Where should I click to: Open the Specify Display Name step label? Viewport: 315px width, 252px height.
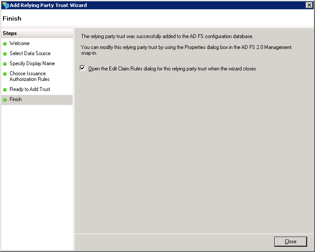click(32, 63)
